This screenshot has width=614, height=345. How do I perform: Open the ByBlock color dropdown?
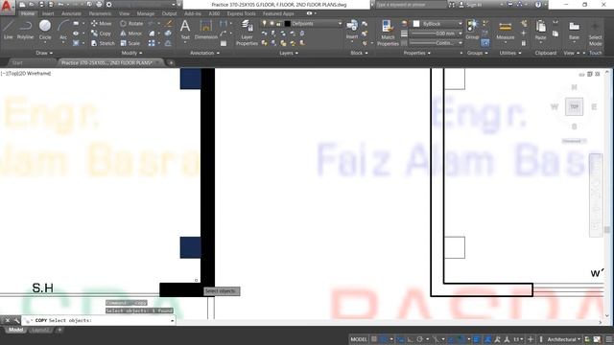460,23
